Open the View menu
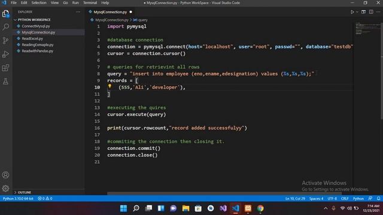Image resolution: width=383 pixels, height=215 pixels. [x=54, y=3]
